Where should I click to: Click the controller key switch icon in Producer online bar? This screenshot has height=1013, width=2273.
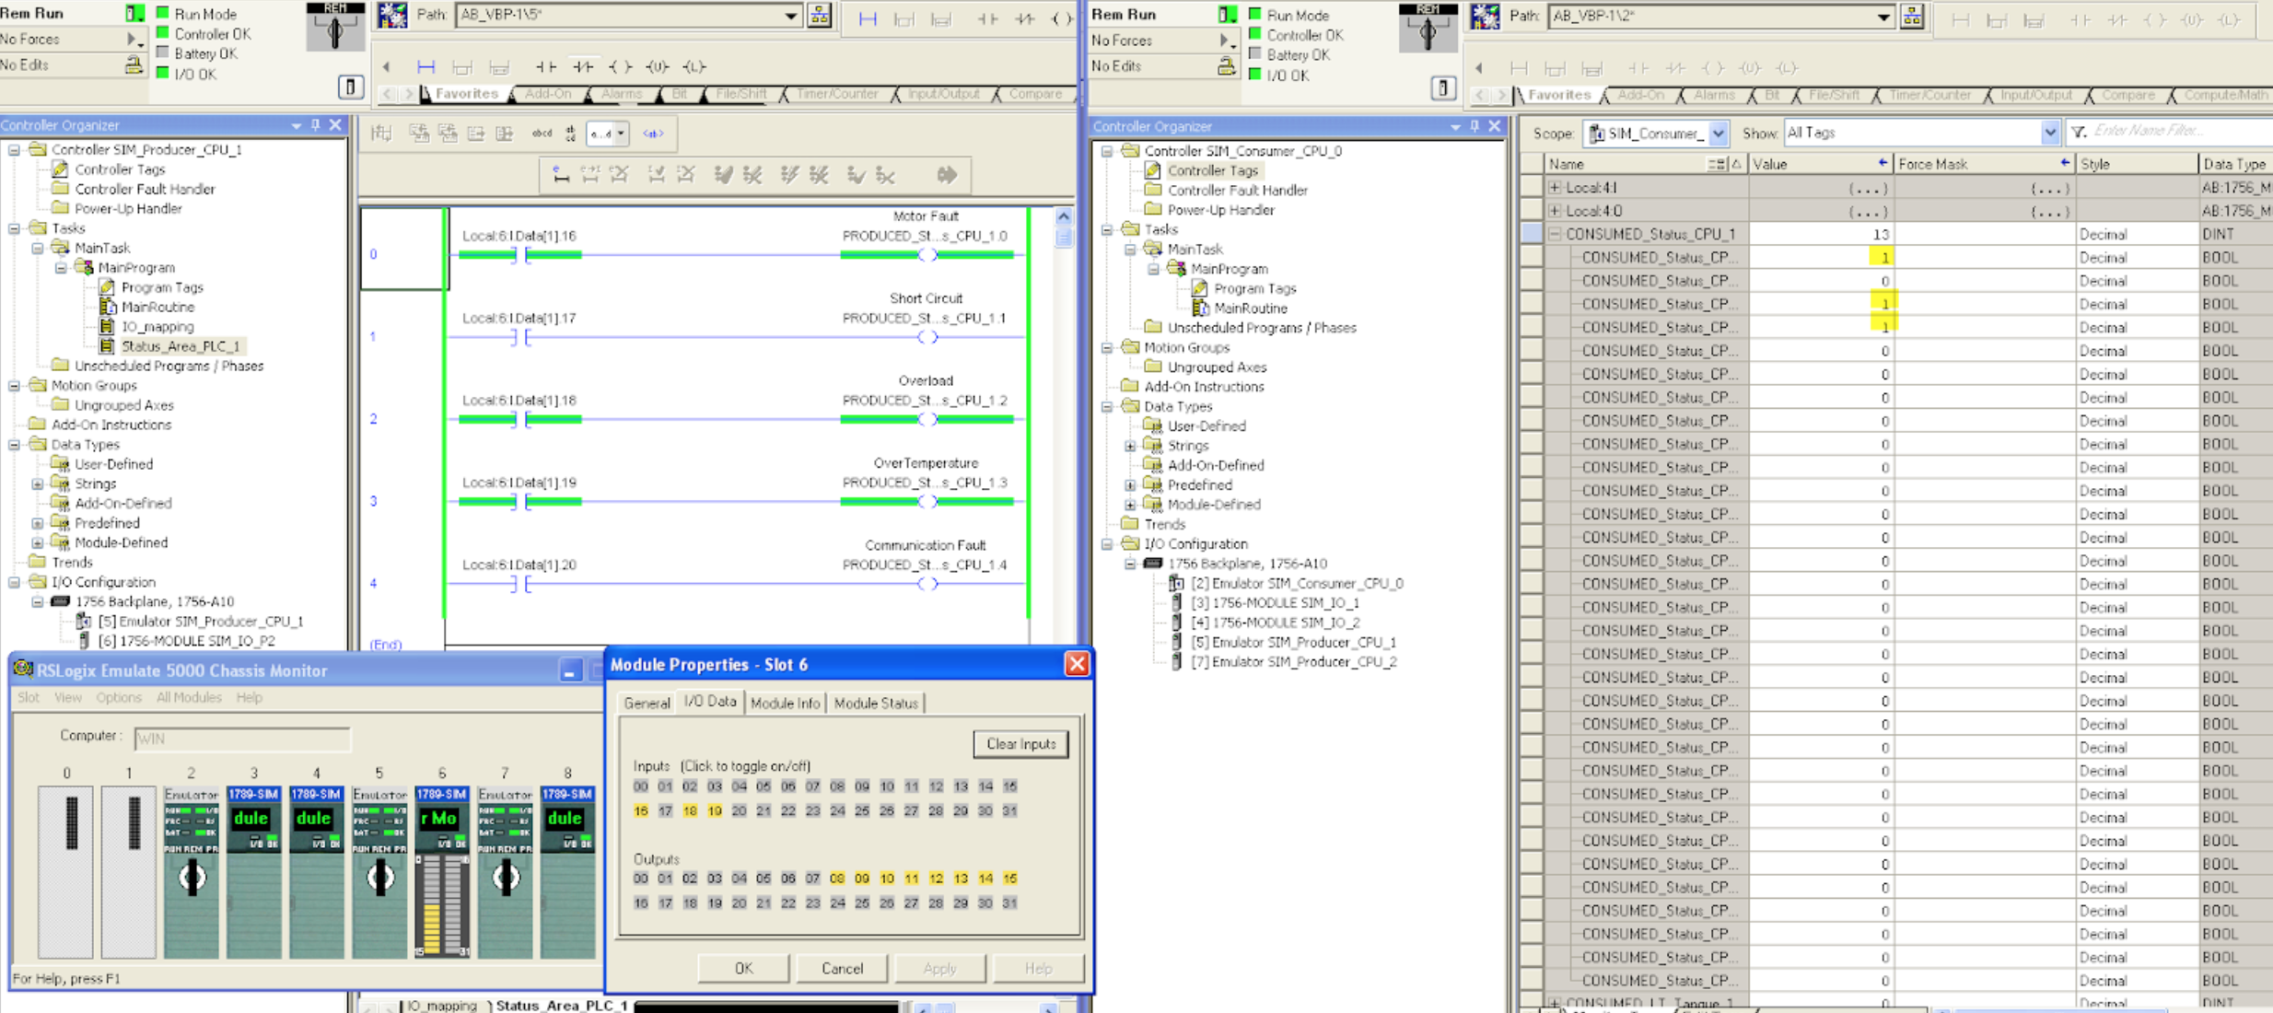pos(334,27)
